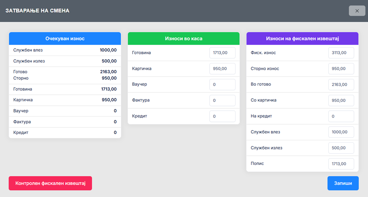Focus the Фиск. износ input field
Viewport: 368px width, 197px height.
(x=341, y=53)
